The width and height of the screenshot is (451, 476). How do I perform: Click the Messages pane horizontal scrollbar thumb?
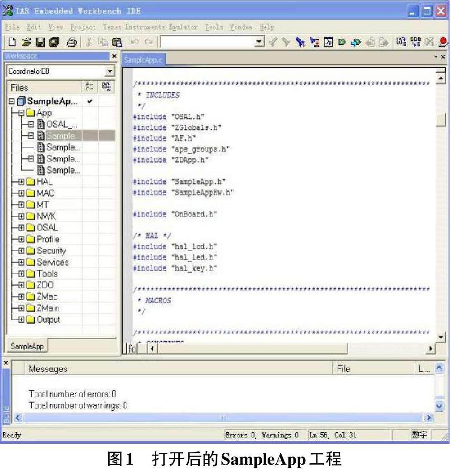pos(223,418)
